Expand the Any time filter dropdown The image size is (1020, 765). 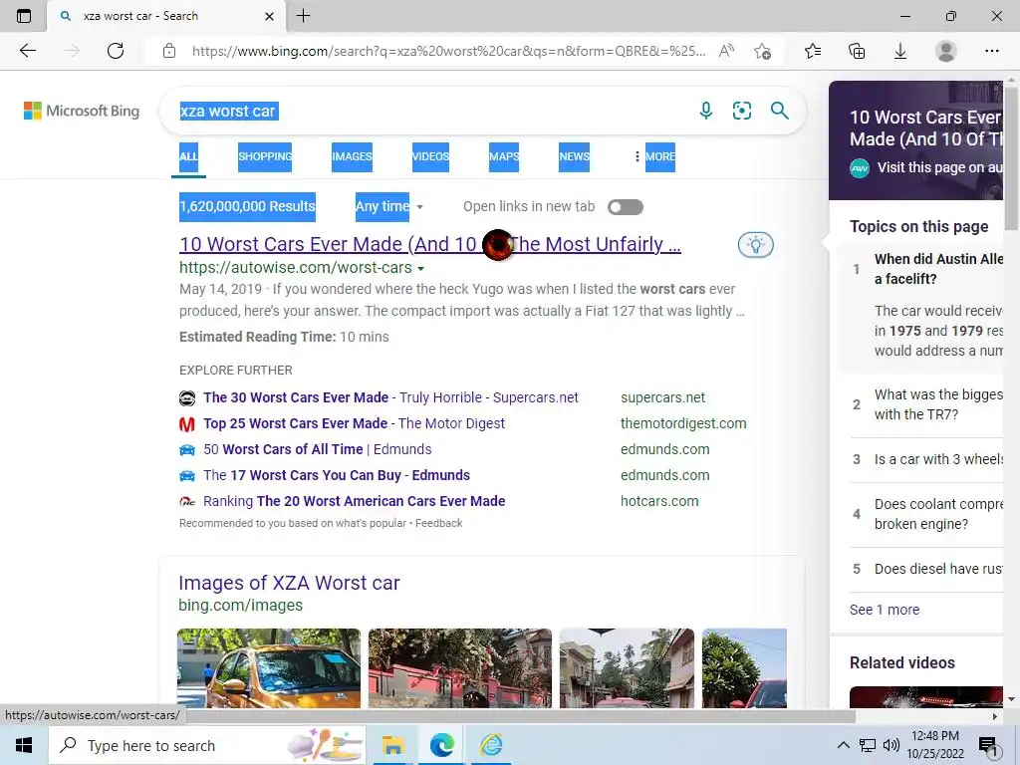tap(389, 207)
